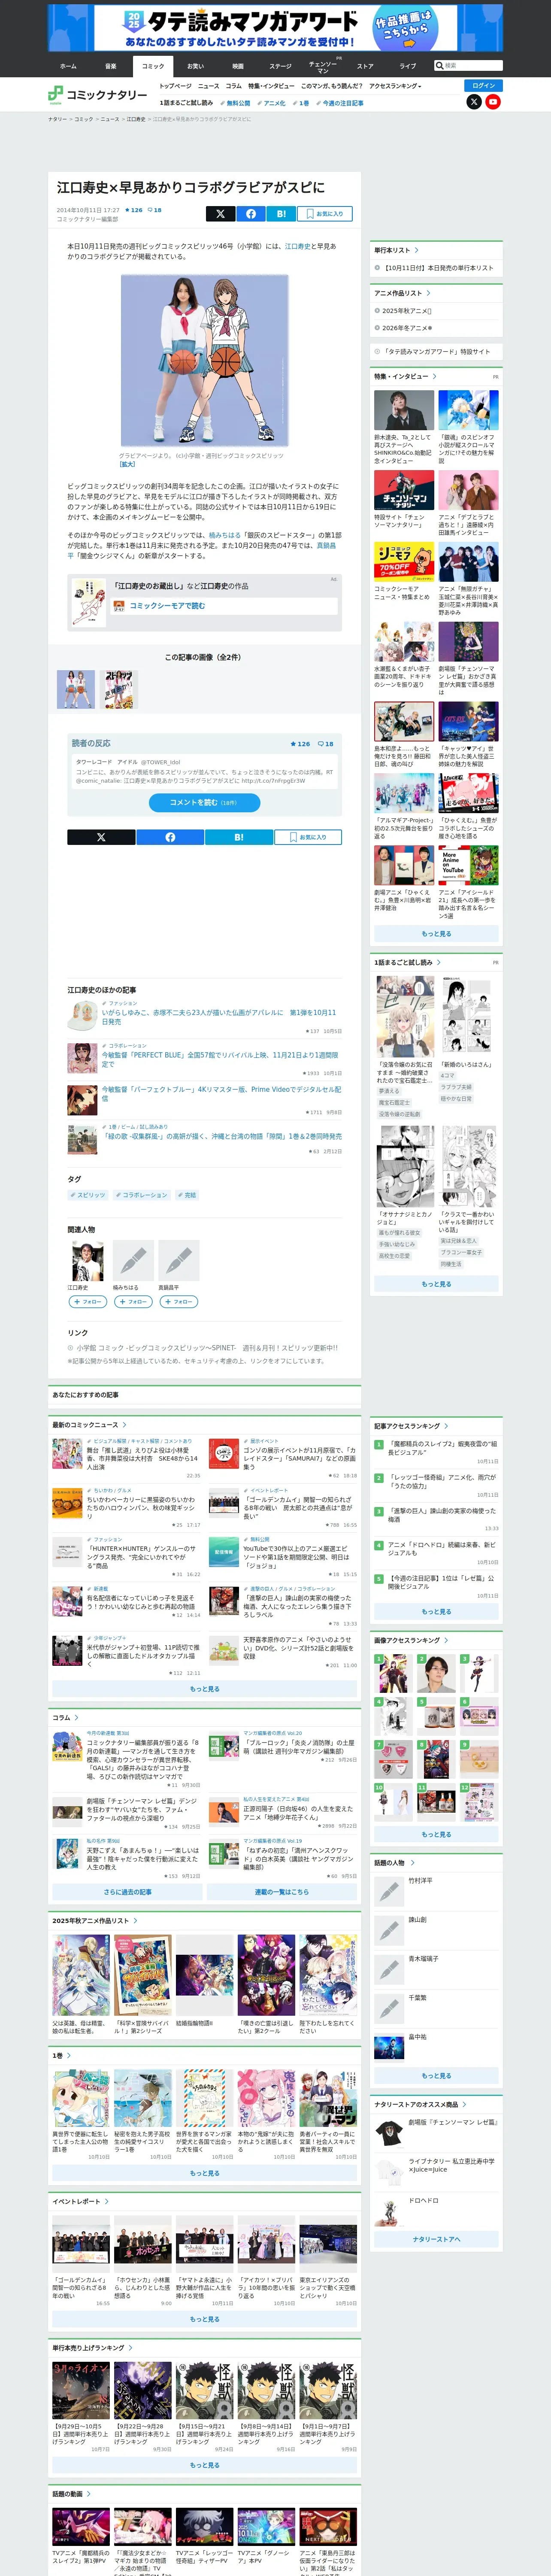This screenshot has height=2576, width=551.
Task: Click 竹村洋平's pen icon in 話題の人物
Action: (x=388, y=1891)
